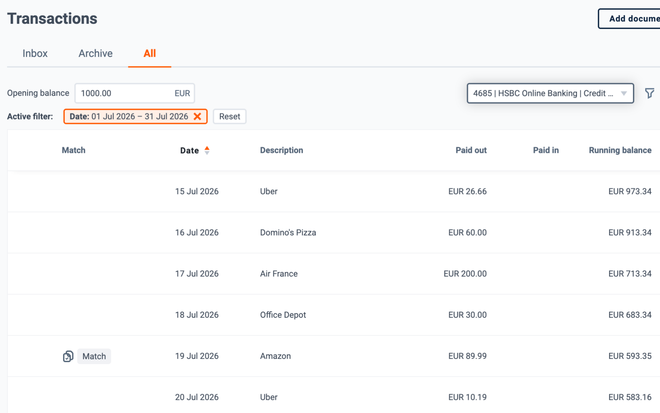Click the EUR 30.00 paid out amount
The height and width of the screenshot is (413, 660).
(x=467, y=315)
